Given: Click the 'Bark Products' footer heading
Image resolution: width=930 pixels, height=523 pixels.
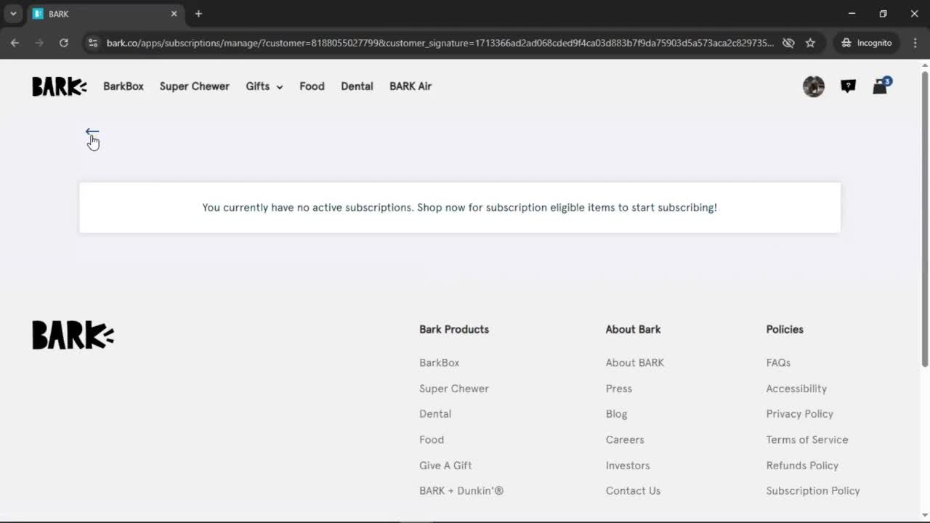Looking at the screenshot, I should click(454, 329).
